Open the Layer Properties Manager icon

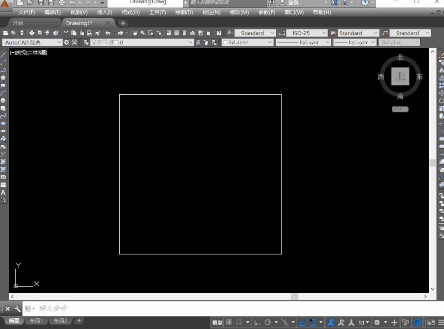point(86,42)
